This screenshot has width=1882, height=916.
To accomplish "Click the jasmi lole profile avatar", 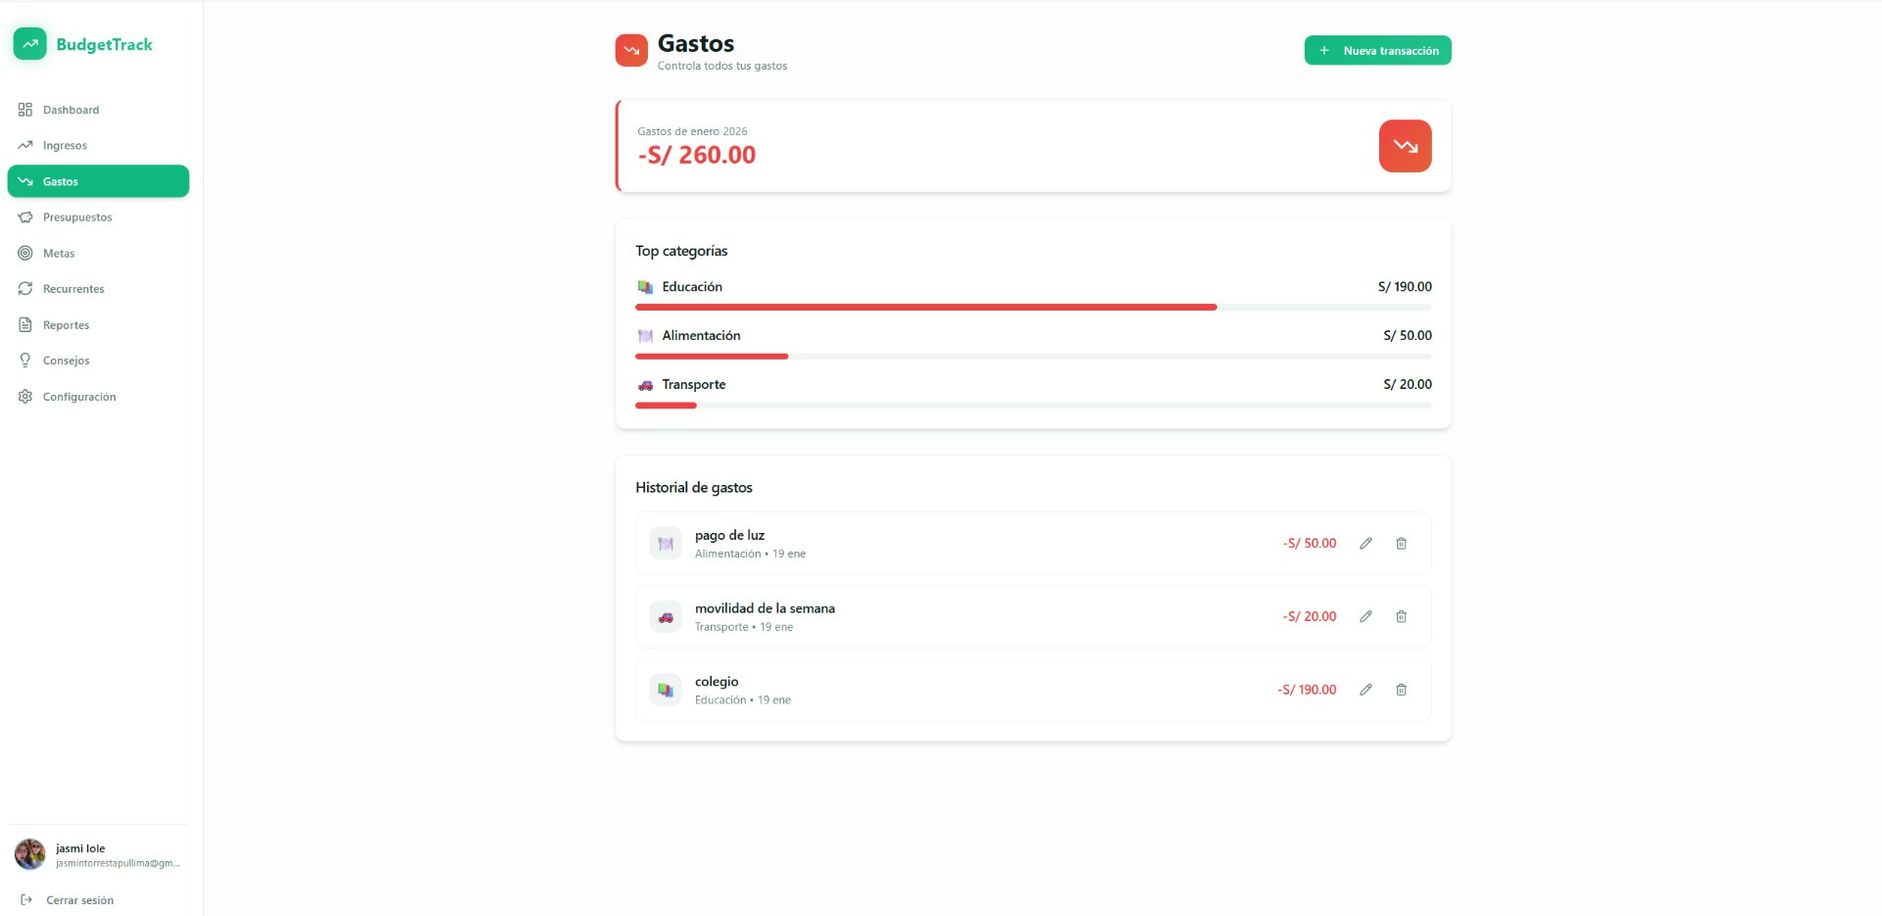I will [x=28, y=854].
